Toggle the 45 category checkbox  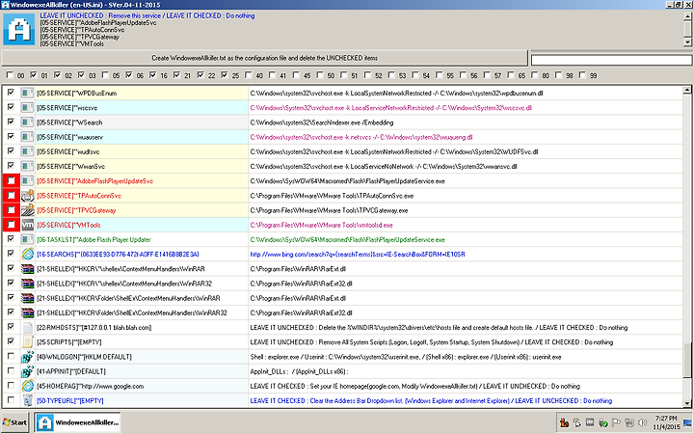[296, 75]
